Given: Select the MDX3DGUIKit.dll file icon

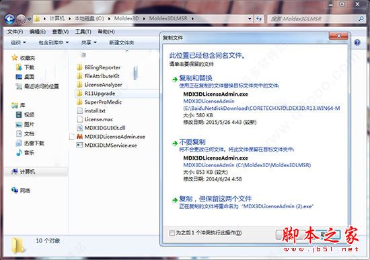Looking at the screenshot, I should (79, 128).
